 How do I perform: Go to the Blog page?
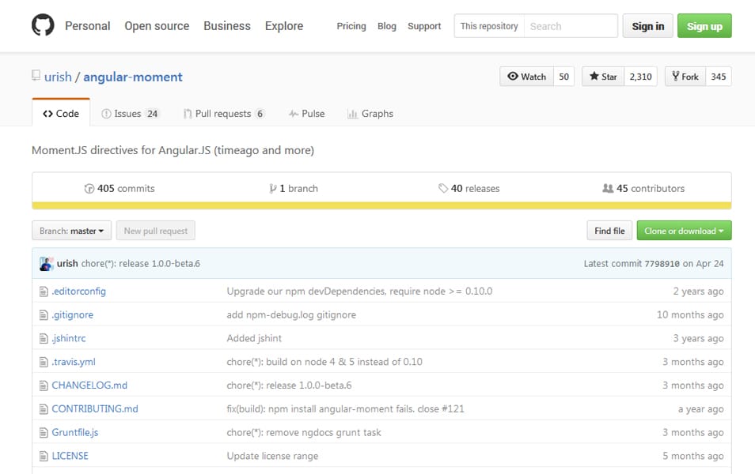pos(387,26)
